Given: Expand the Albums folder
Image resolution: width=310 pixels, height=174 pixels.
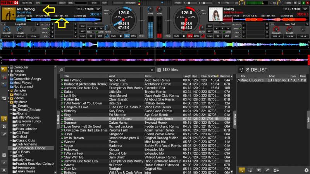Looking at the screenshot, I should click(11, 114).
